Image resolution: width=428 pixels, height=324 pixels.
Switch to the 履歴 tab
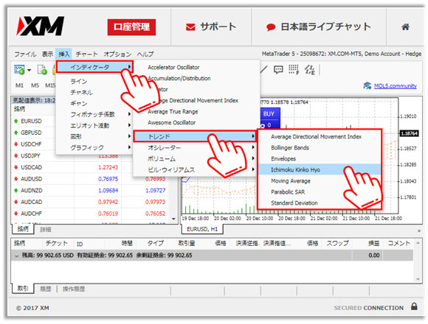46,289
